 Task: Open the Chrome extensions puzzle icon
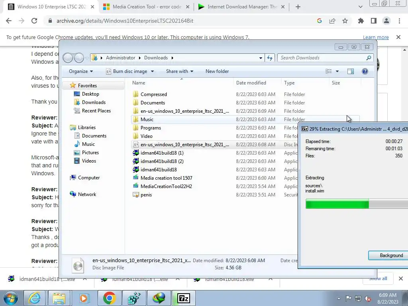tap(361, 21)
